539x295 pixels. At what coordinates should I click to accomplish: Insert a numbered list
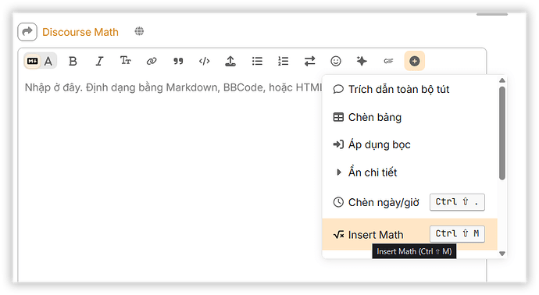(x=284, y=61)
